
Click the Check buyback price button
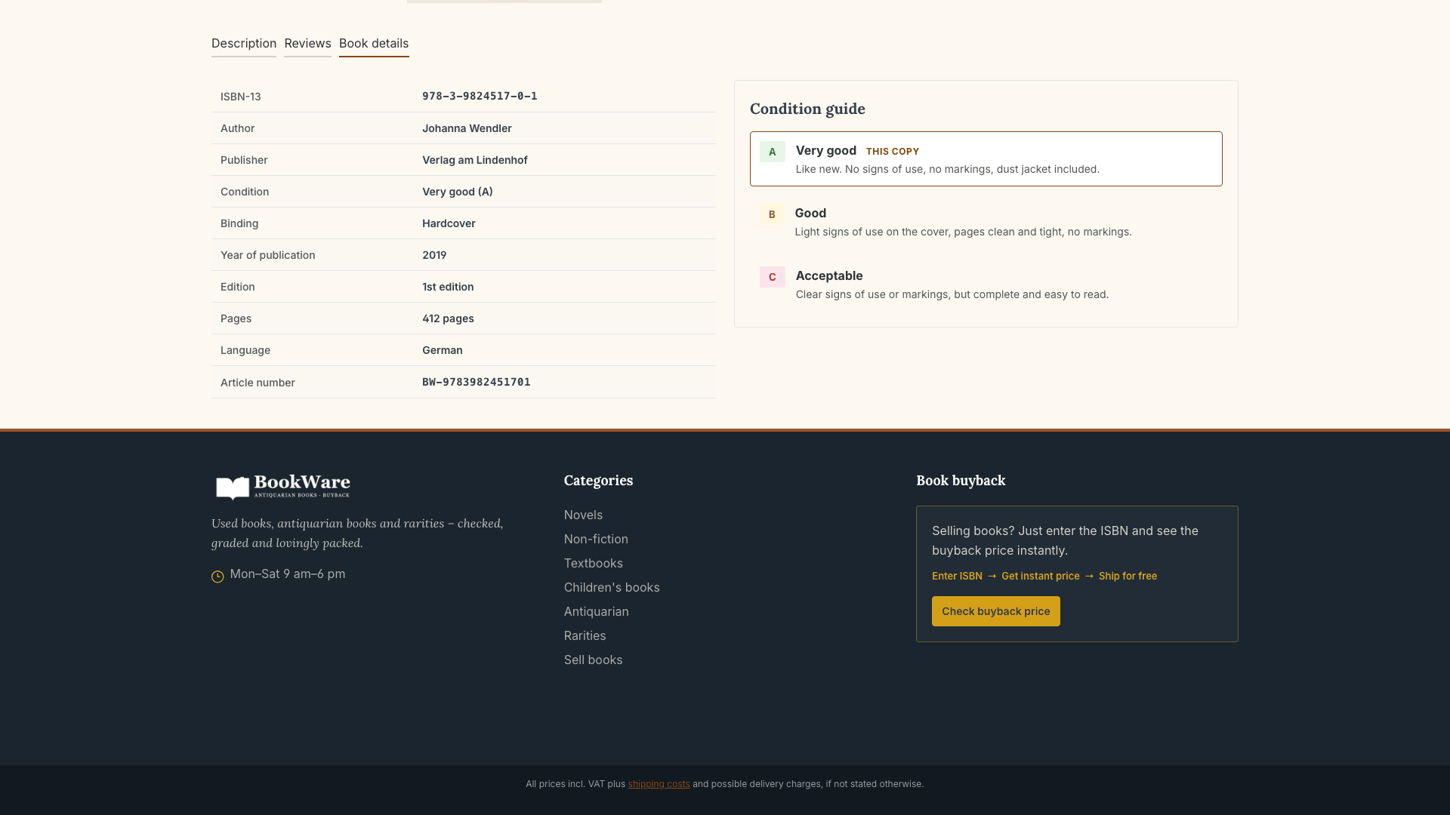point(995,611)
